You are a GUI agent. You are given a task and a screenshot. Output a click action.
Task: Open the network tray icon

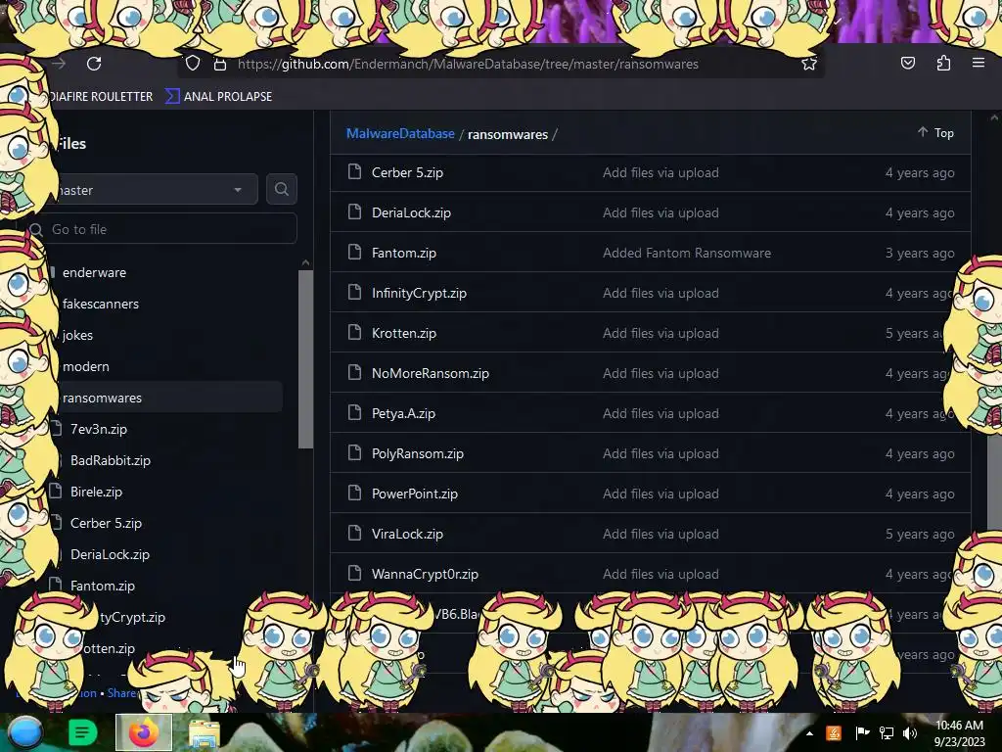(887, 733)
